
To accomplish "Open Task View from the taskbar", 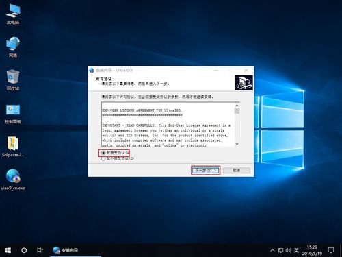I will click(40, 250).
